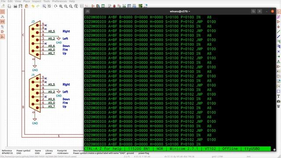The height and width of the screenshot is (158, 281).
Task: Select Place junction tool
Action: click(278, 57)
